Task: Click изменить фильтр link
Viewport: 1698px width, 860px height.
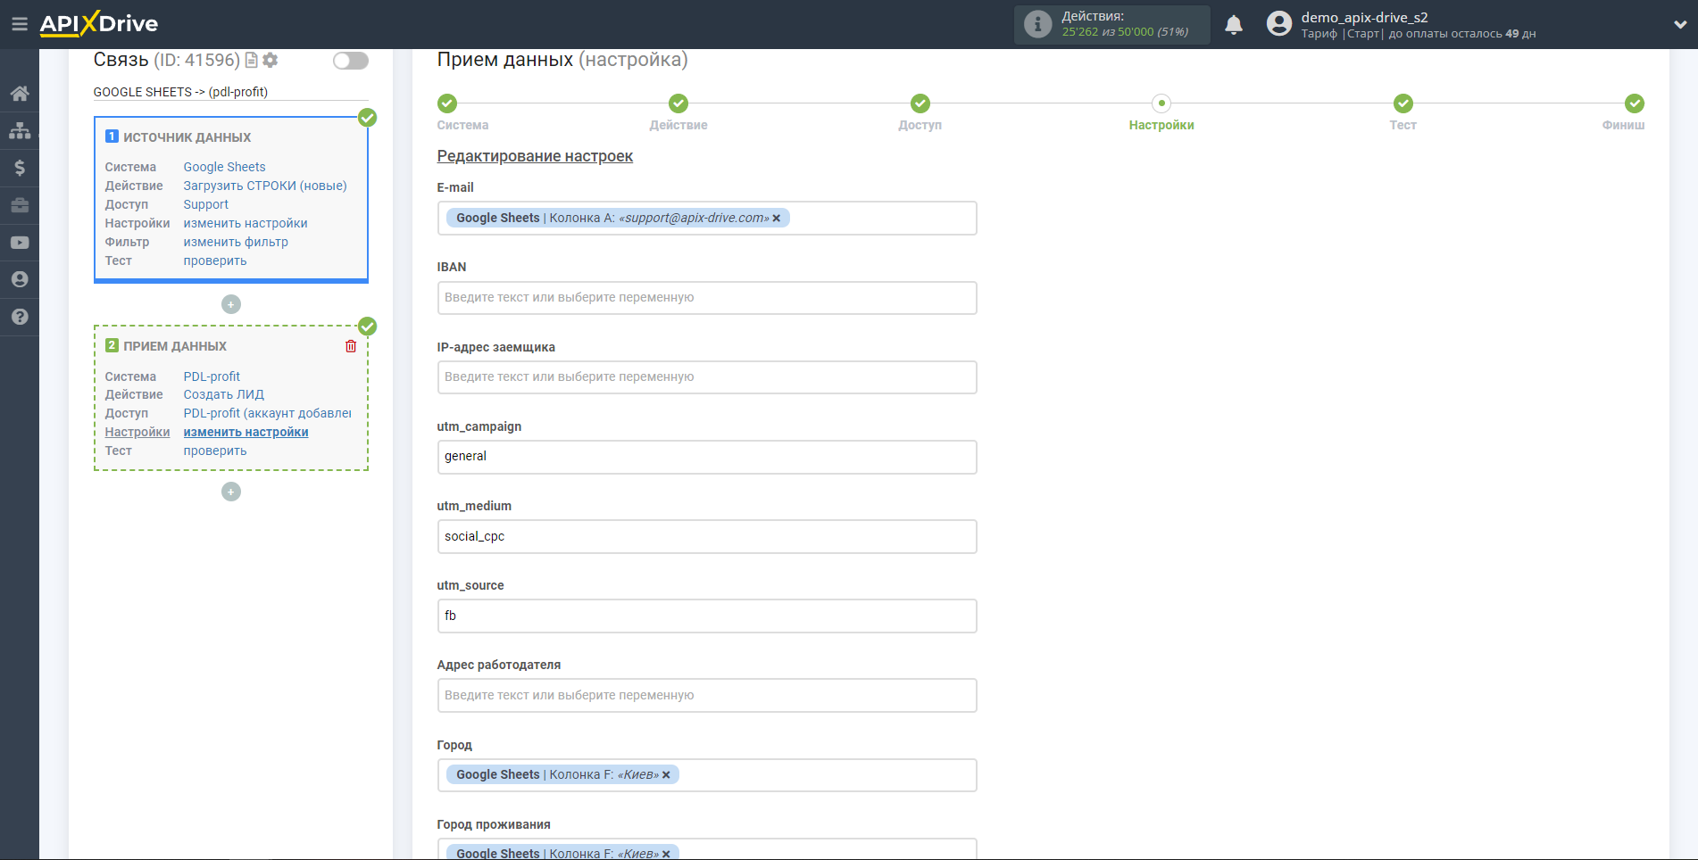Action: click(x=236, y=242)
